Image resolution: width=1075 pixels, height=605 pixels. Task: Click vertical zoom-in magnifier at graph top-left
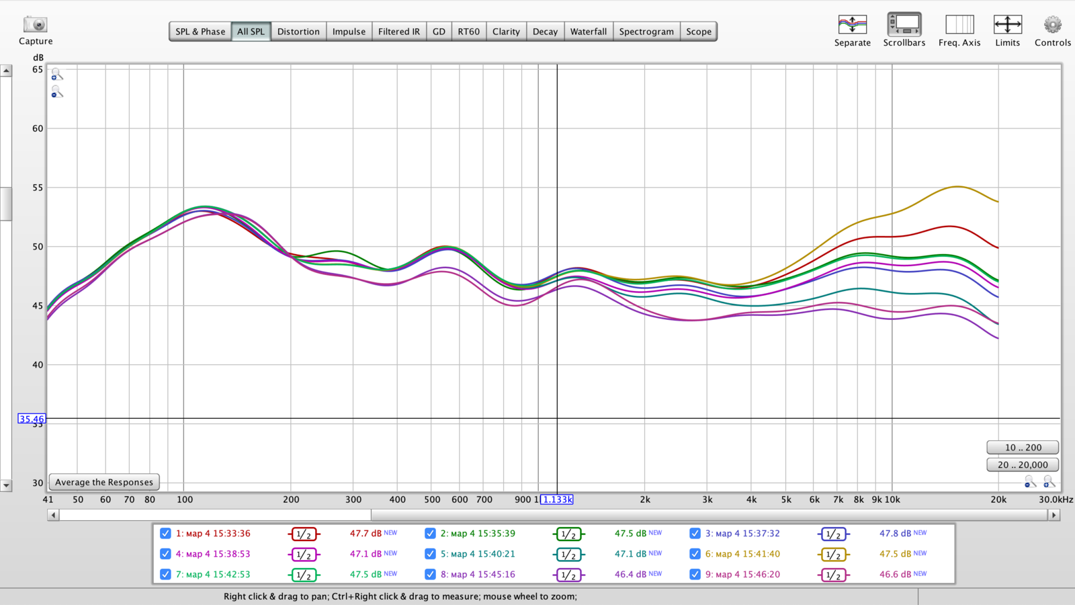tap(57, 74)
